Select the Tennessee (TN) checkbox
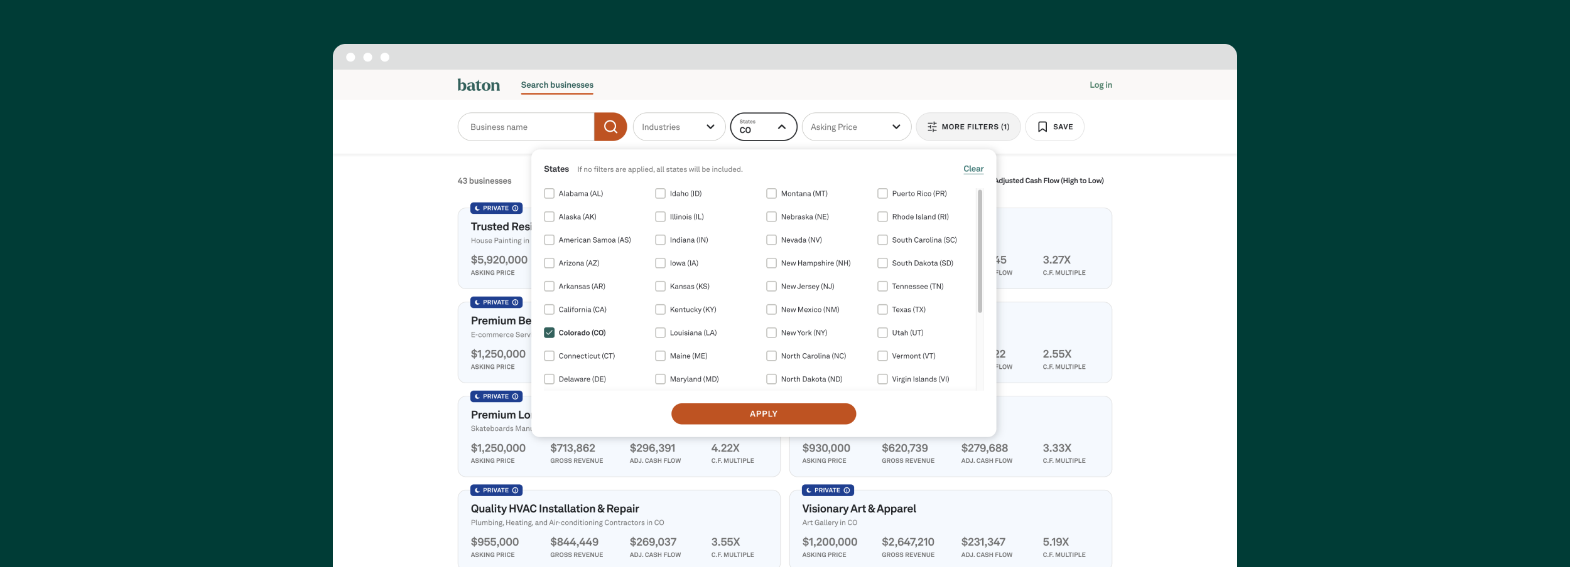The height and width of the screenshot is (567, 1570). (883, 287)
